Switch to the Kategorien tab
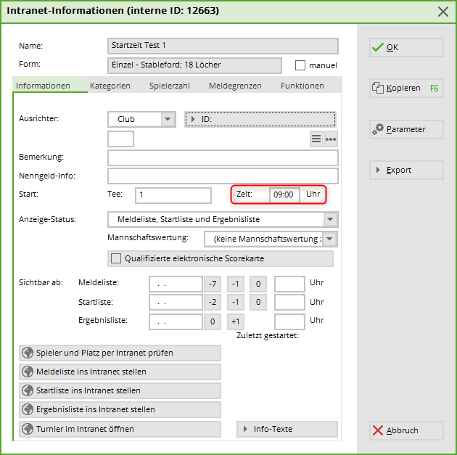This screenshot has height=455, width=457. tap(110, 86)
